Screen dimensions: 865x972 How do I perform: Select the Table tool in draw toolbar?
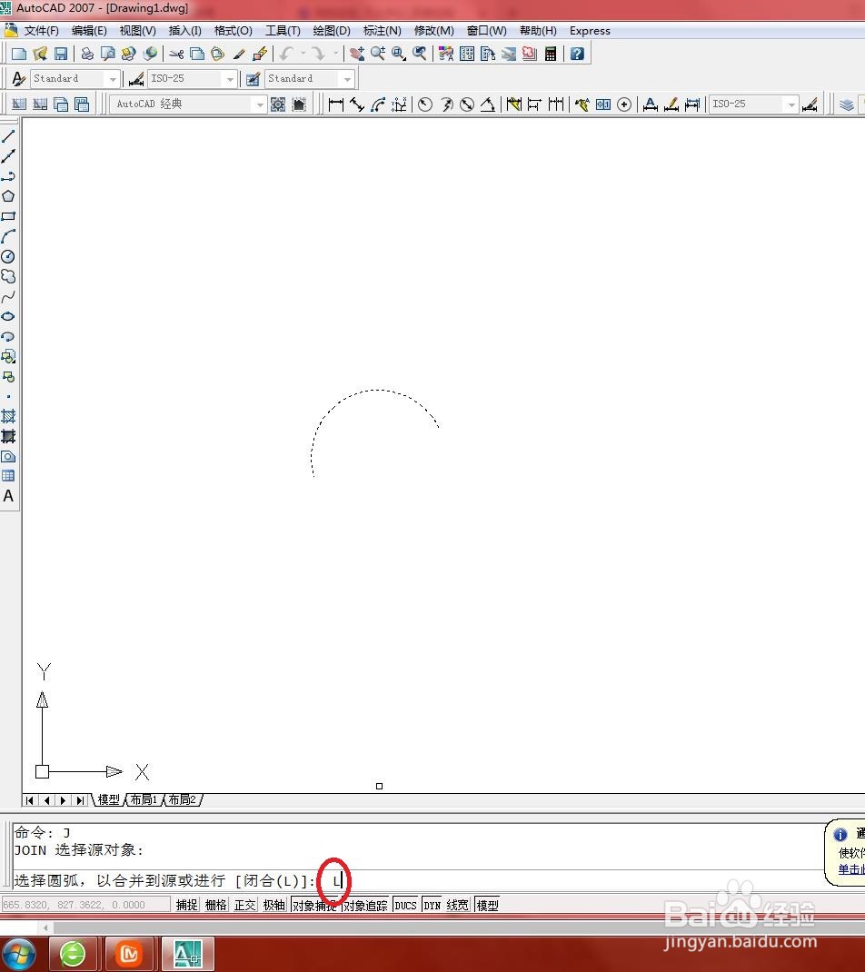(x=8, y=476)
